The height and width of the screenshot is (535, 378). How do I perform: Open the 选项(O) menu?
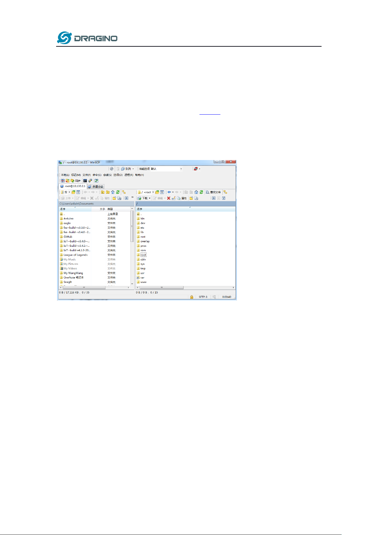point(118,175)
